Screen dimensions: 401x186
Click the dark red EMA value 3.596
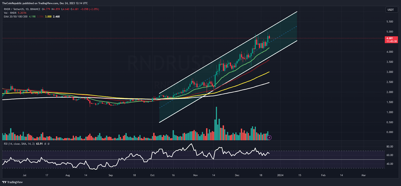point(40,17)
